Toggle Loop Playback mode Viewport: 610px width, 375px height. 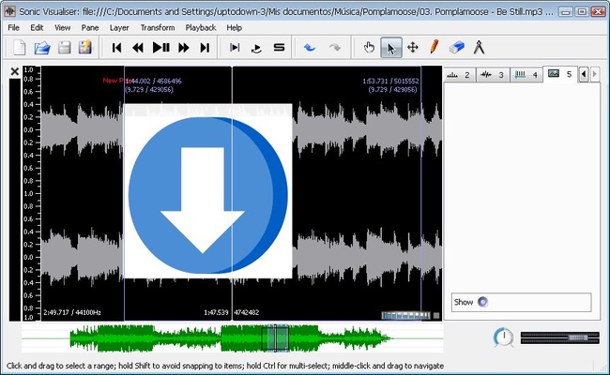point(256,48)
